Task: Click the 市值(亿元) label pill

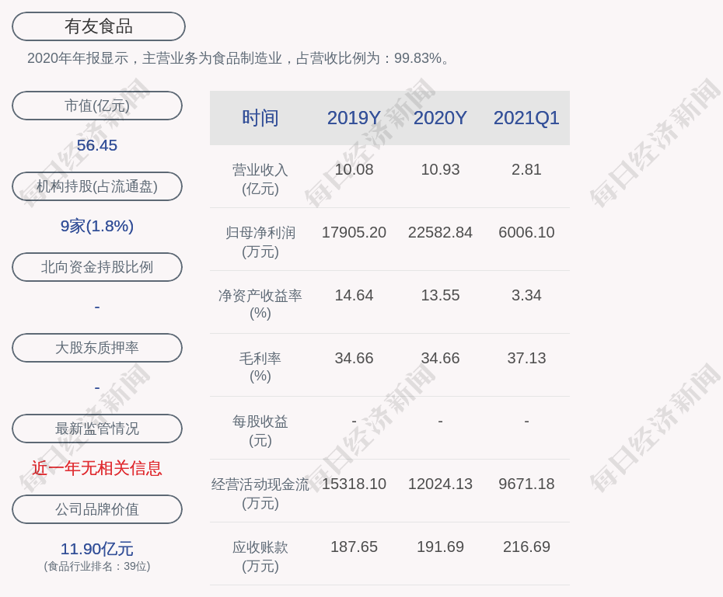Action: [x=97, y=106]
